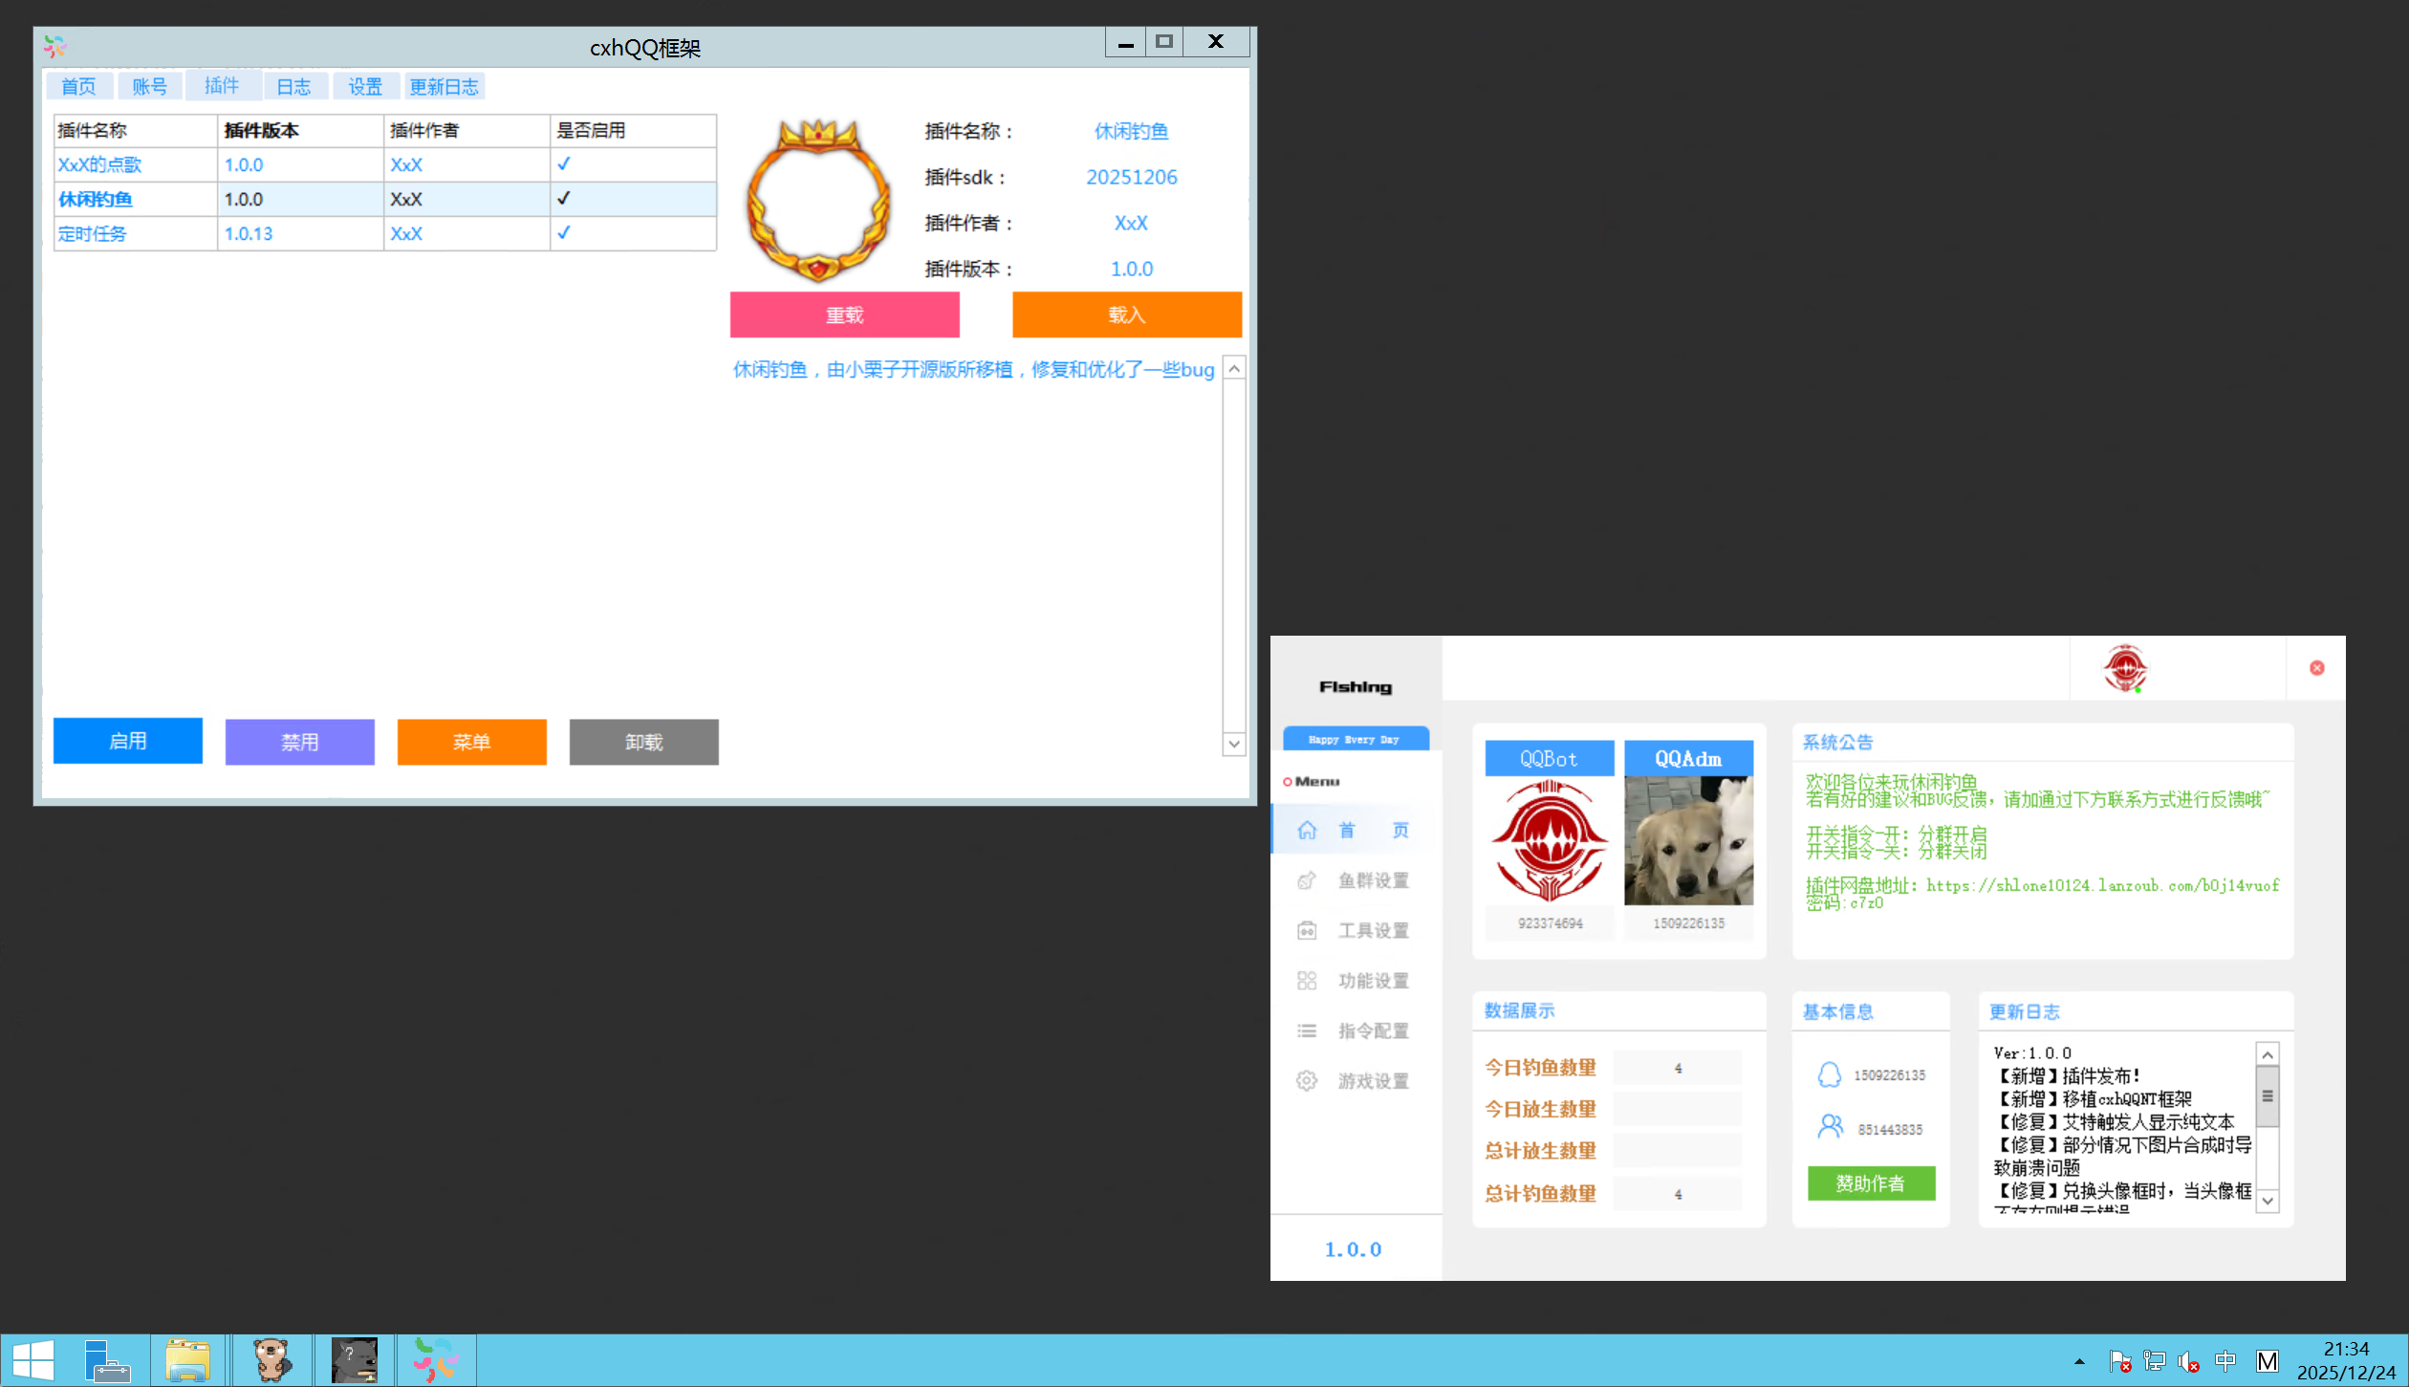The width and height of the screenshot is (2409, 1387).
Task: Click the pink 重载 button
Action: [x=844, y=314]
